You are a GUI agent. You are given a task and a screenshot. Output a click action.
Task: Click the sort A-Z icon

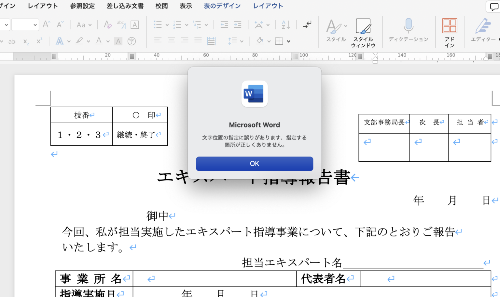tap(285, 25)
